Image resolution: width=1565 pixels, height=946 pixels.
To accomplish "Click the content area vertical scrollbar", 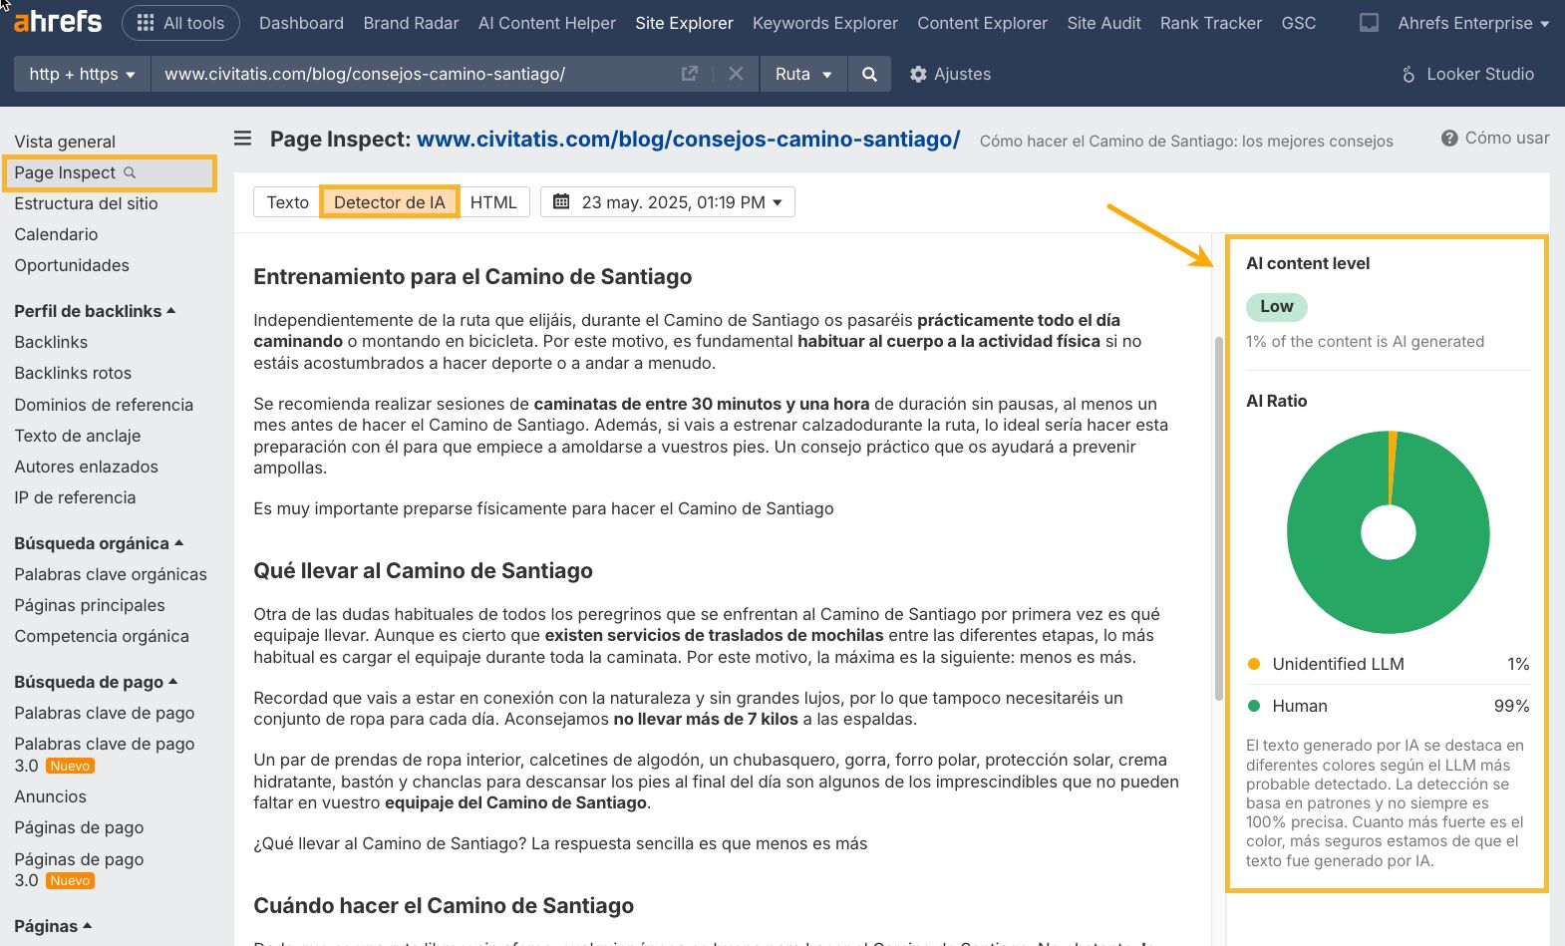I will (x=1218, y=518).
